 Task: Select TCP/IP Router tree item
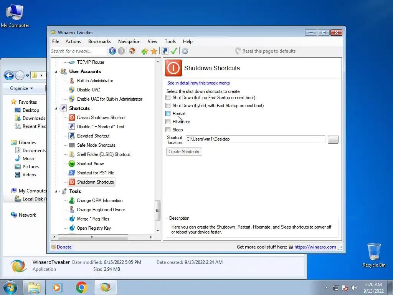tap(91, 62)
